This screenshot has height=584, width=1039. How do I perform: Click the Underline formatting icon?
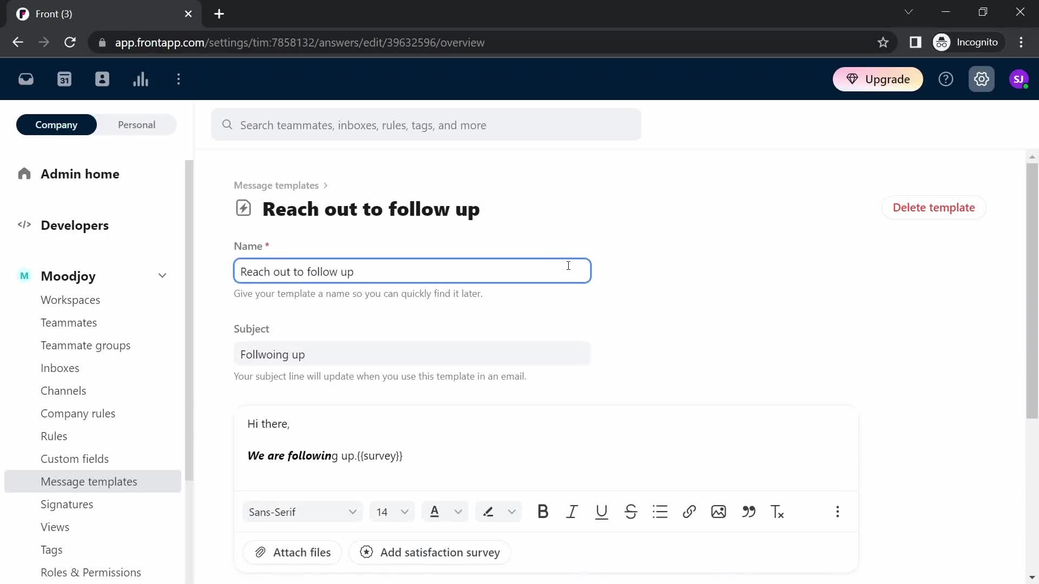[603, 512]
